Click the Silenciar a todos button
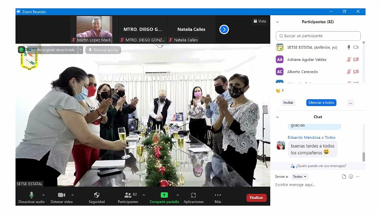The image size is (381, 214). tap(321, 103)
